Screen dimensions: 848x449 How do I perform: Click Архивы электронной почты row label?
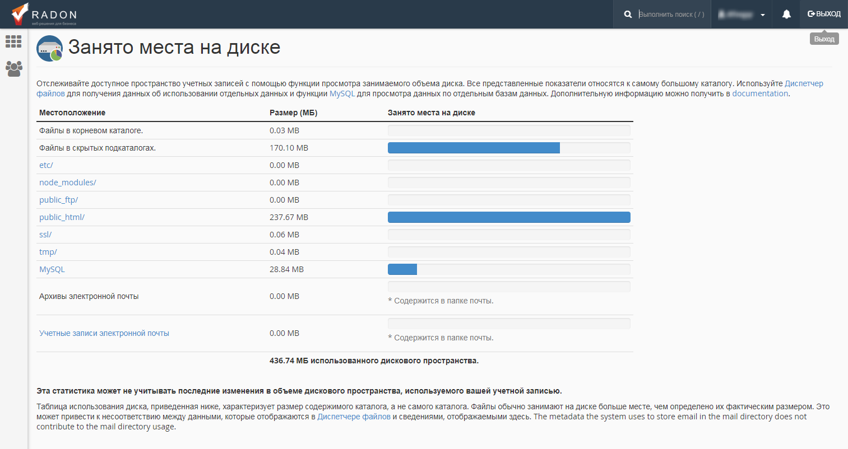pyautogui.click(x=89, y=296)
